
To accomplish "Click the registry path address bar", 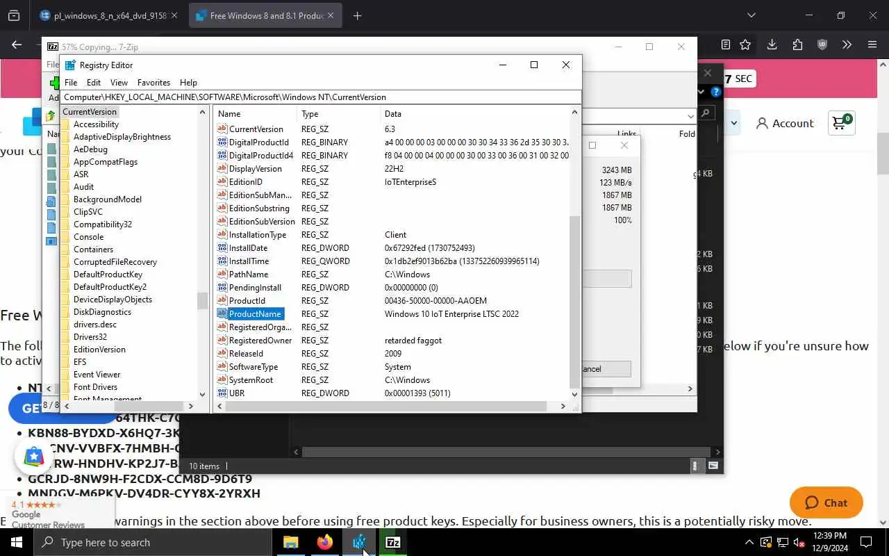I will 320,97.
